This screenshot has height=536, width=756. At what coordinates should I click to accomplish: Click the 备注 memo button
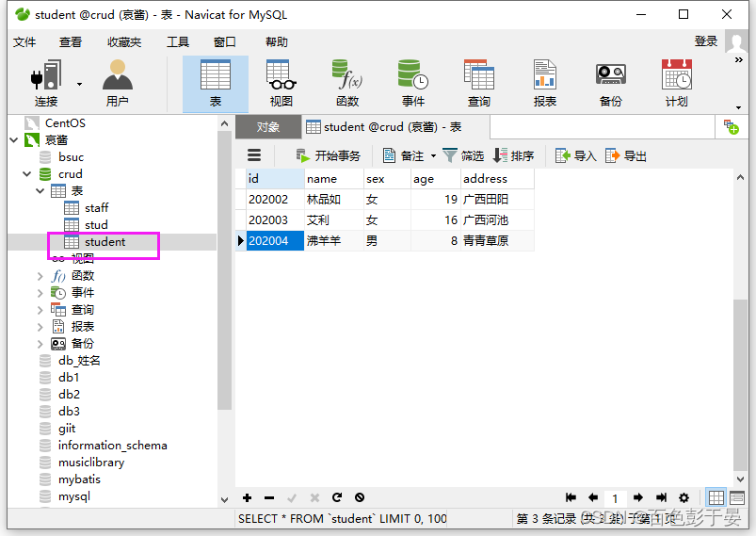404,155
